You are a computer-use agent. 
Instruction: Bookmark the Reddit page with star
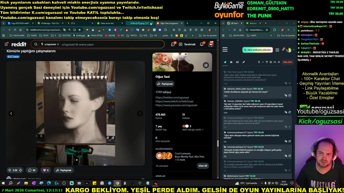pos(80,30)
